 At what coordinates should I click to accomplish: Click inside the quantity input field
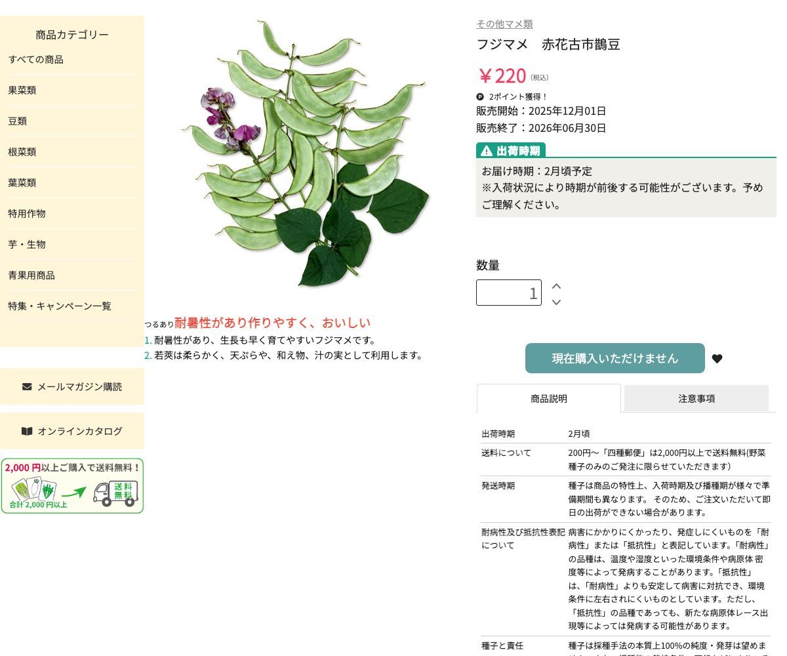pyautogui.click(x=509, y=292)
